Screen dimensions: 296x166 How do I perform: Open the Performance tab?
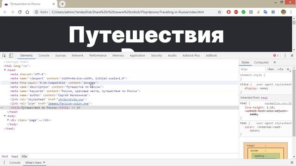98,55
